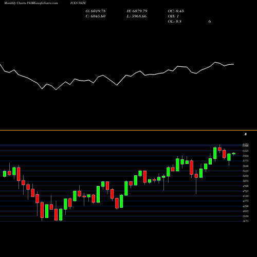Click the 4200 price axis label
The height and width of the screenshot is (257, 257).
246,206
